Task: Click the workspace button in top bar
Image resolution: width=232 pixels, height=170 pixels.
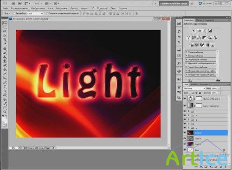Action: 174,3
